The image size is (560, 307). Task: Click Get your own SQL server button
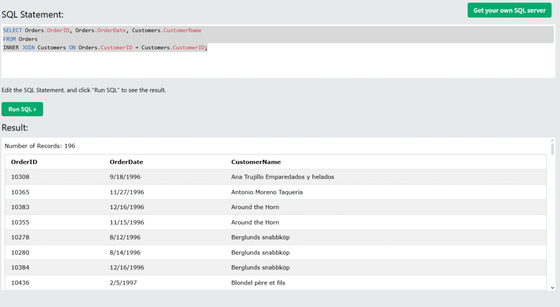[509, 10]
